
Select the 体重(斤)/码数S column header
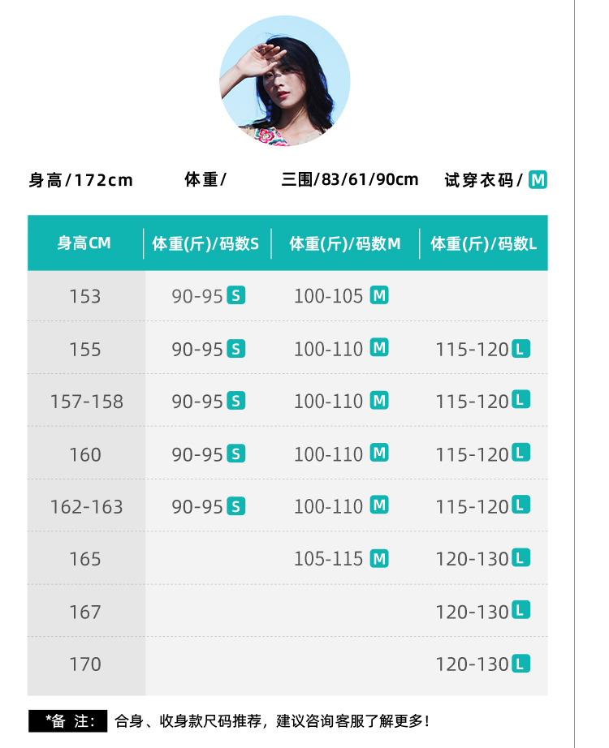tap(205, 243)
